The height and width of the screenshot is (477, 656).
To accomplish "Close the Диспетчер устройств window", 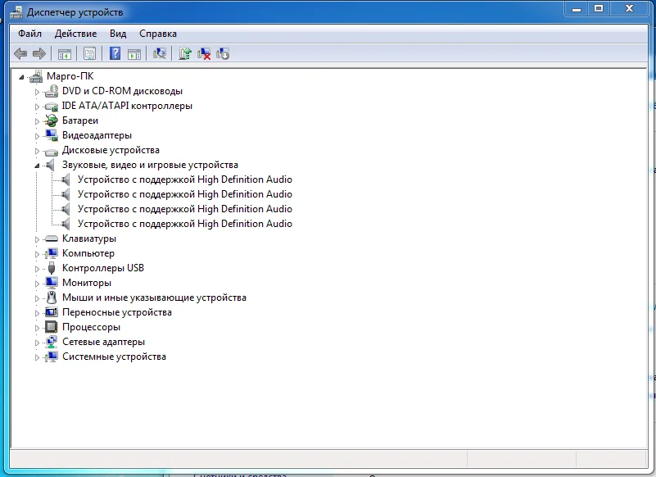I will pyautogui.click(x=629, y=9).
